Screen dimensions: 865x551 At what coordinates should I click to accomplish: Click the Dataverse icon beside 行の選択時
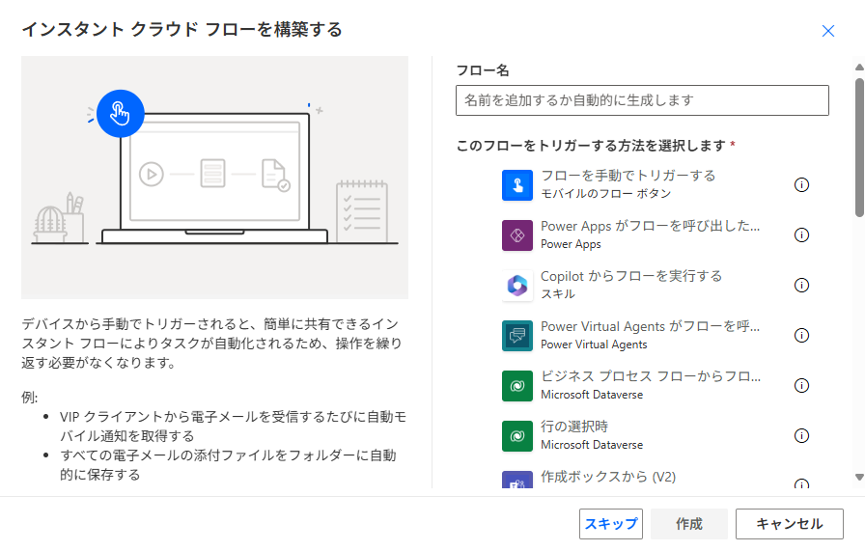(516, 436)
